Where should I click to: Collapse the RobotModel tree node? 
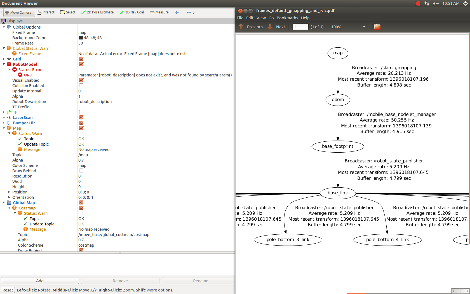4,64
